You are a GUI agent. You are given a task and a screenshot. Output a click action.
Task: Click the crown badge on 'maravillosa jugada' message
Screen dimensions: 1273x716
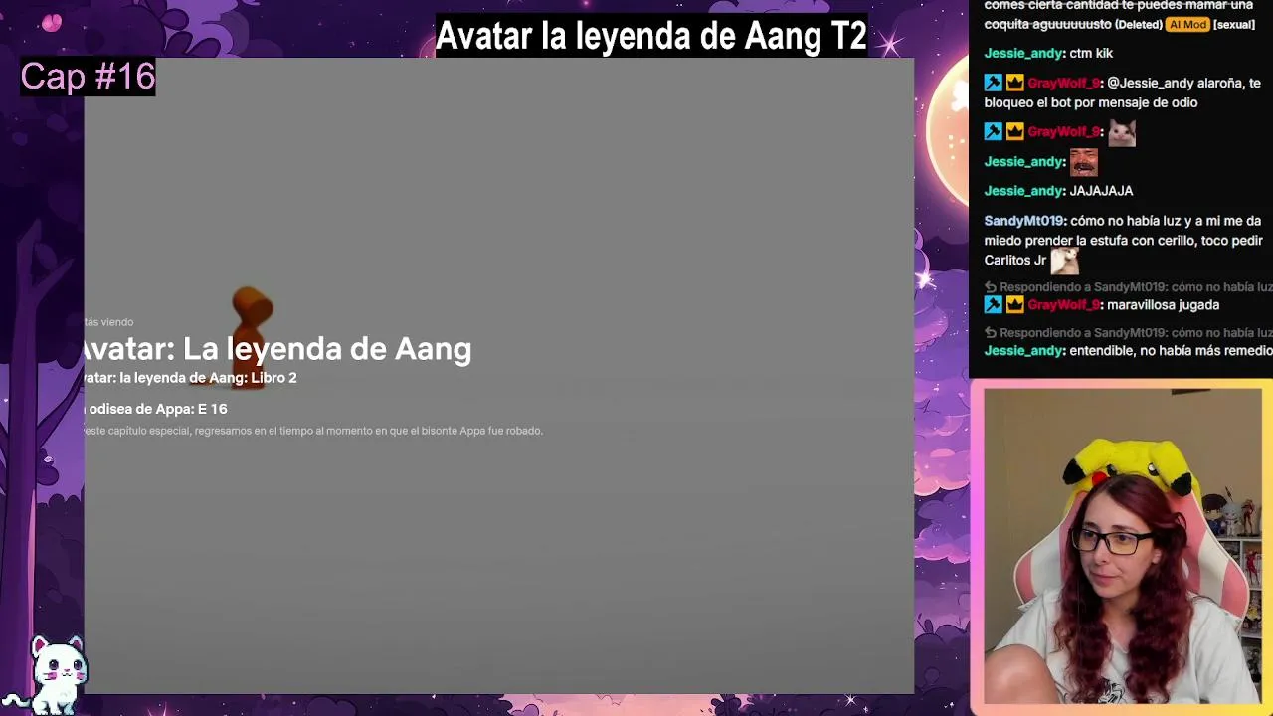click(x=1014, y=305)
